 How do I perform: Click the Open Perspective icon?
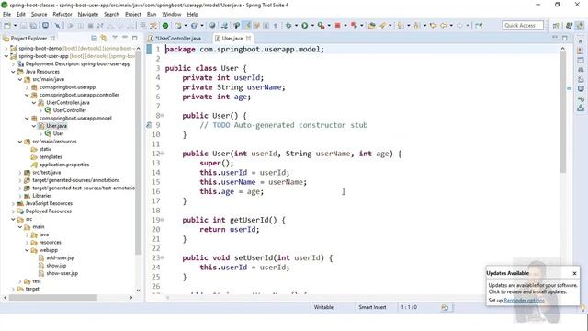(556, 26)
